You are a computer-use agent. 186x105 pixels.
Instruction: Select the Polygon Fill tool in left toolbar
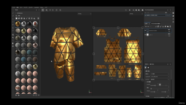(x=13, y=22)
